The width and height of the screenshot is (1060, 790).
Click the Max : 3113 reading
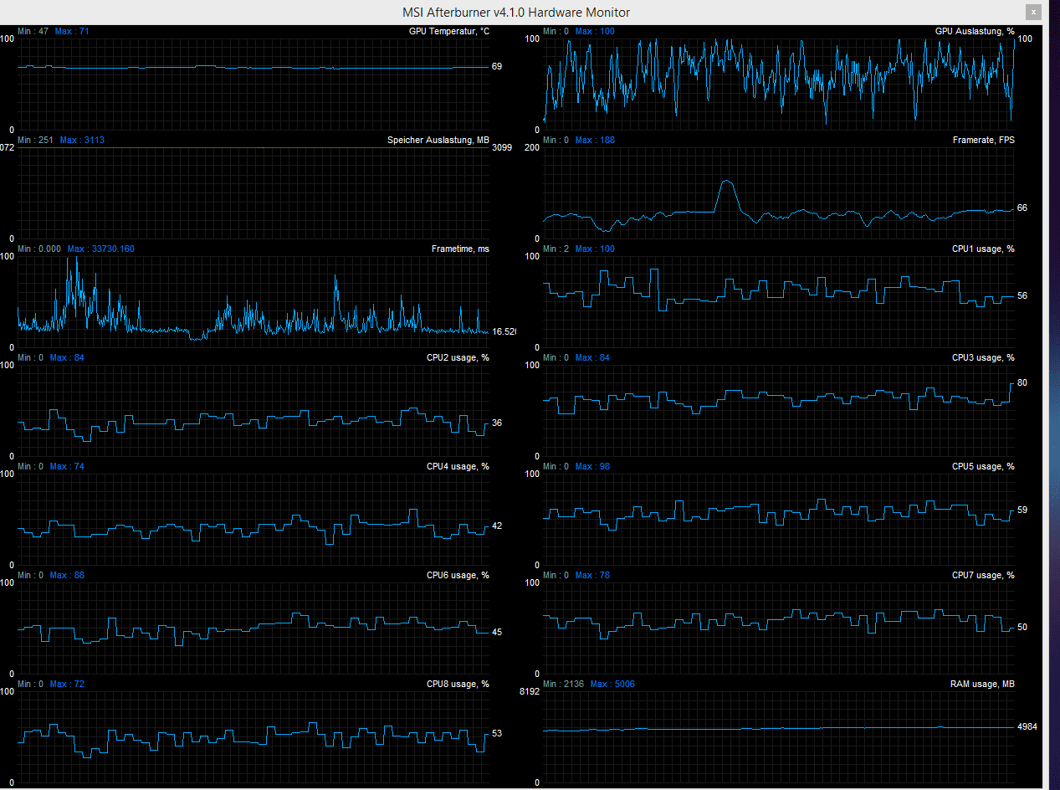[x=82, y=140]
